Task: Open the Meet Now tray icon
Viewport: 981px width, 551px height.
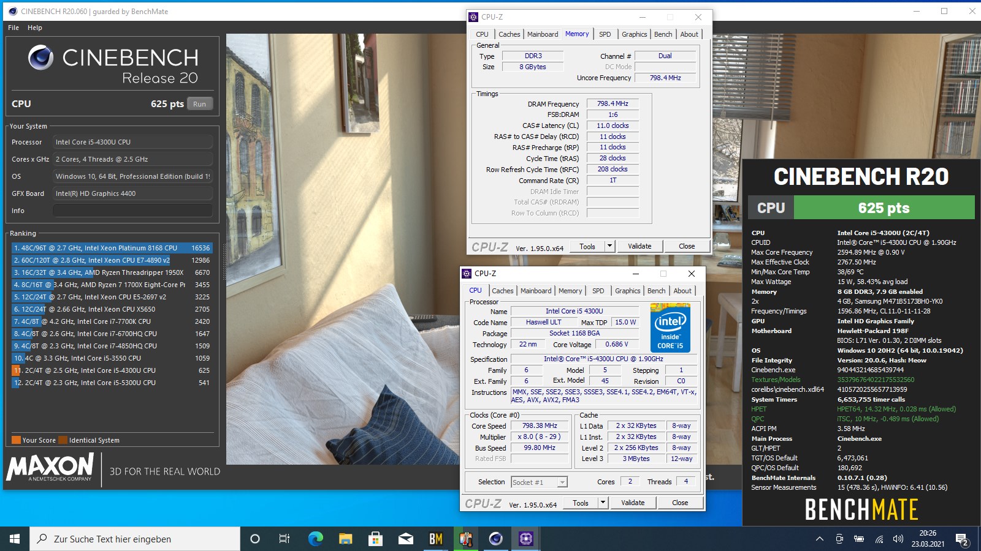Action: (839, 539)
